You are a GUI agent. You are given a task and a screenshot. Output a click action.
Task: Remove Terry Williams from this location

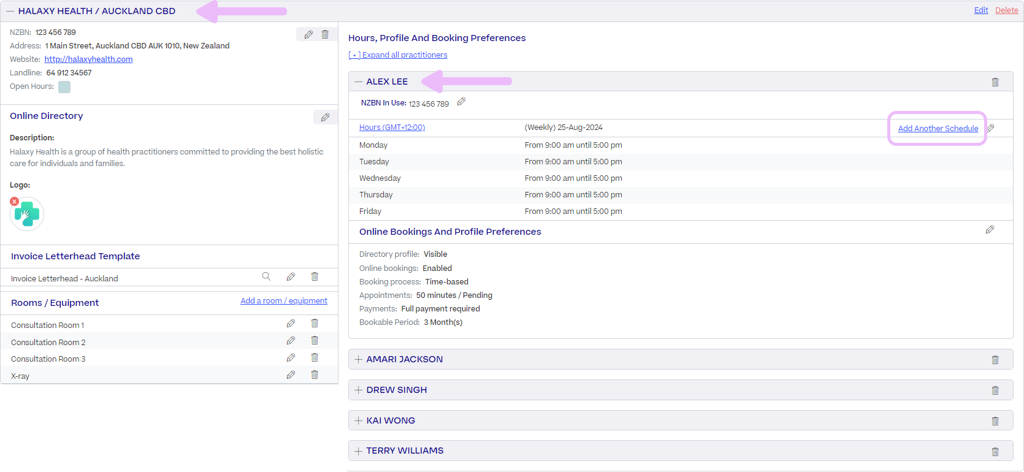[x=995, y=452]
